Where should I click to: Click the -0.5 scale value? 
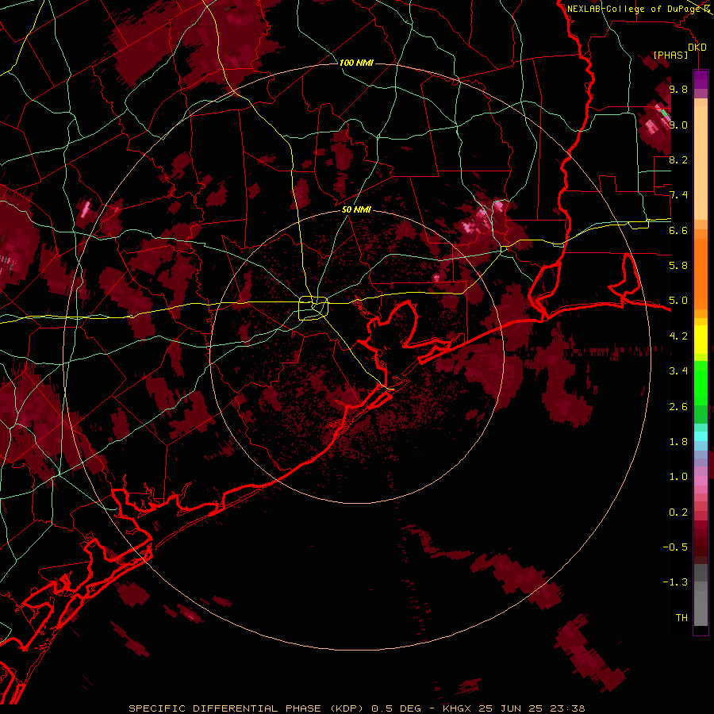pos(675,547)
